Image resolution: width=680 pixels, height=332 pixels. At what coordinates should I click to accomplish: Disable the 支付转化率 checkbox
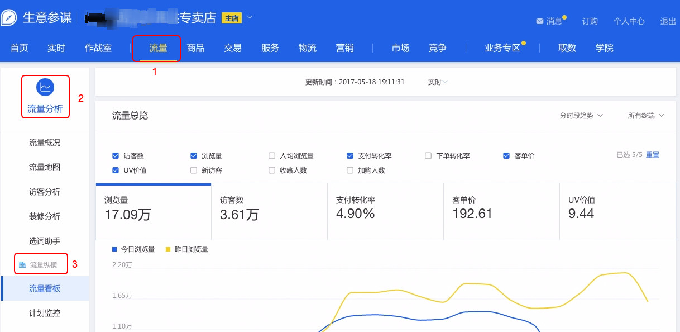[350, 155]
